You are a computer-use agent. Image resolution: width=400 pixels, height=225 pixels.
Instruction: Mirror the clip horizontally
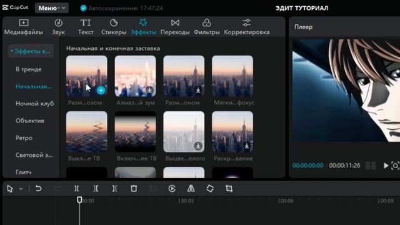tap(191, 189)
